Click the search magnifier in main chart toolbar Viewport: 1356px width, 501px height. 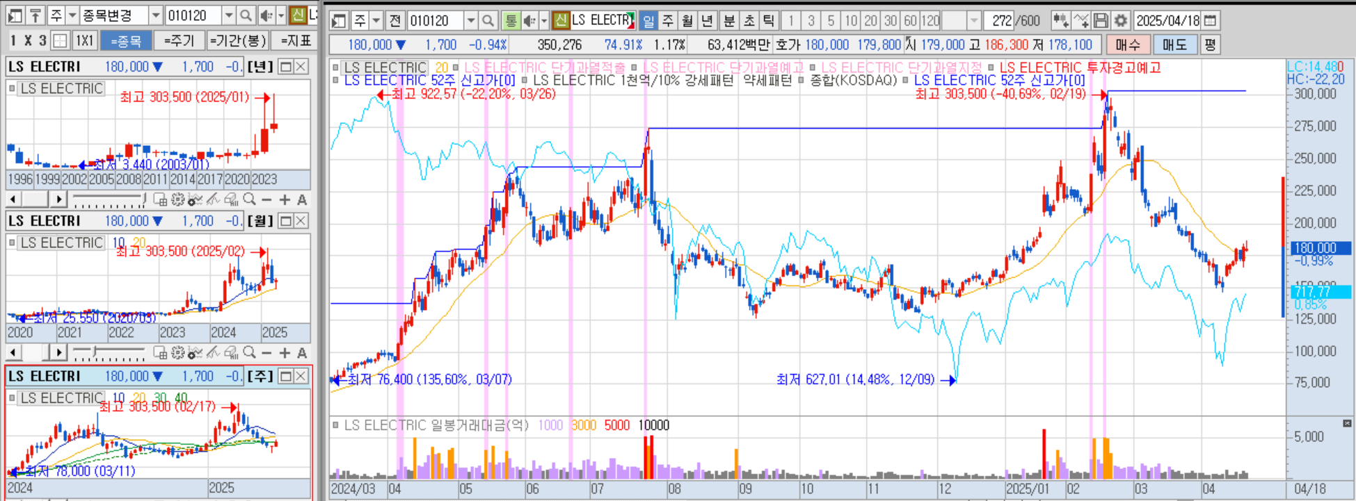[x=488, y=21]
